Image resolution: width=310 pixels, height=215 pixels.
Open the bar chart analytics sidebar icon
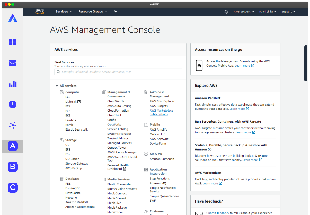12,84
